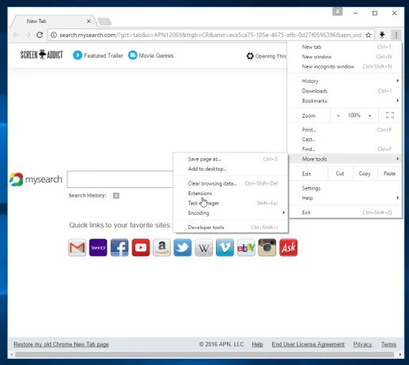
Task: Open a new tab with the blank tab button
Action: (104, 21)
